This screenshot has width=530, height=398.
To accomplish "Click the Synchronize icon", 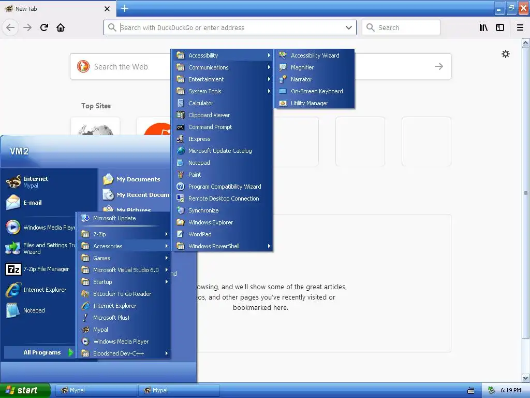I will point(181,210).
